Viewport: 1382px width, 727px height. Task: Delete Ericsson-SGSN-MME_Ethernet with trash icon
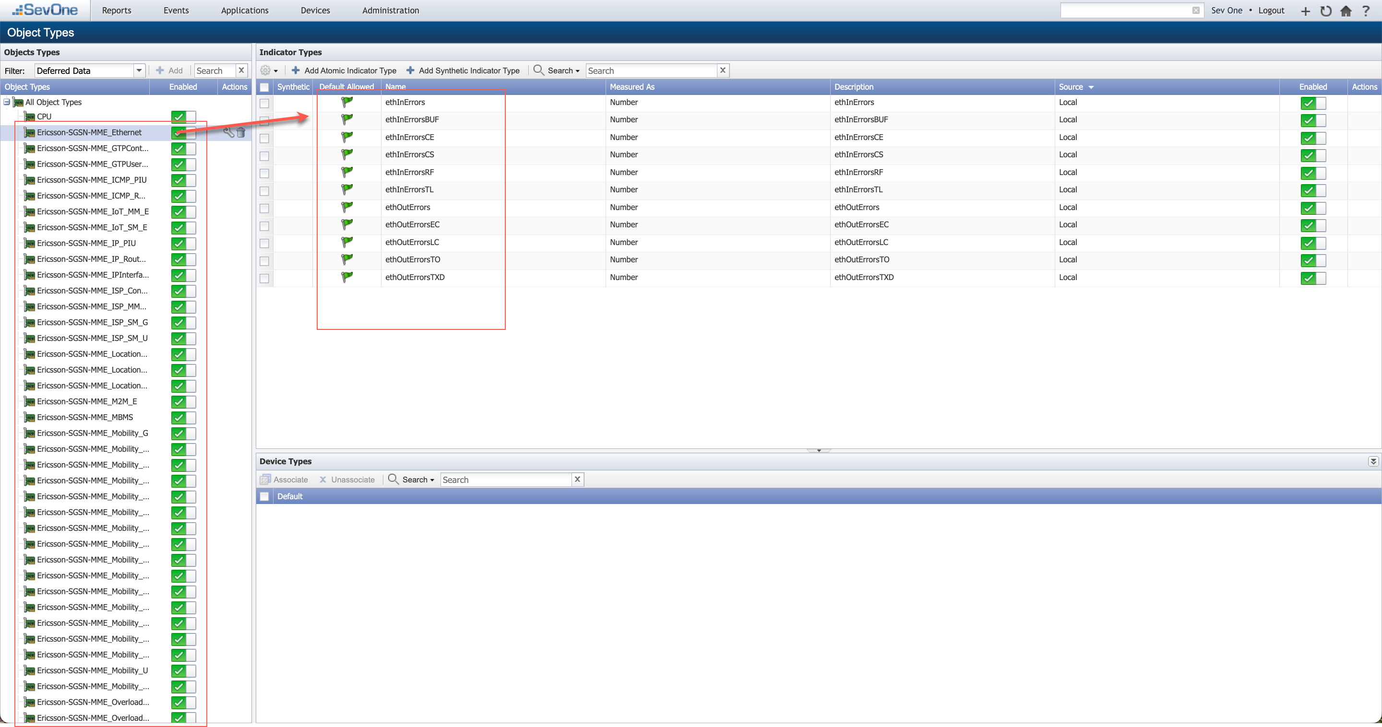241,132
